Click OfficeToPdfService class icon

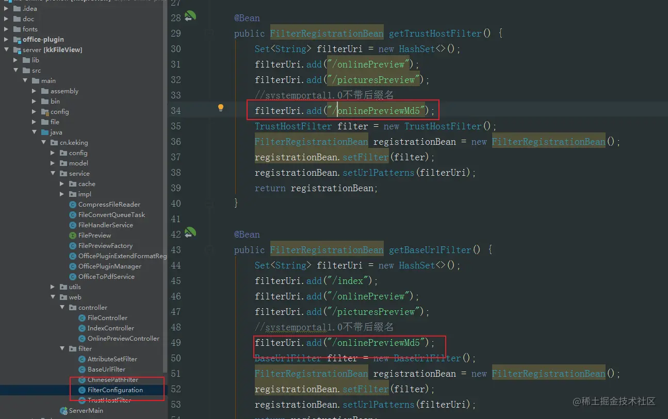point(73,277)
